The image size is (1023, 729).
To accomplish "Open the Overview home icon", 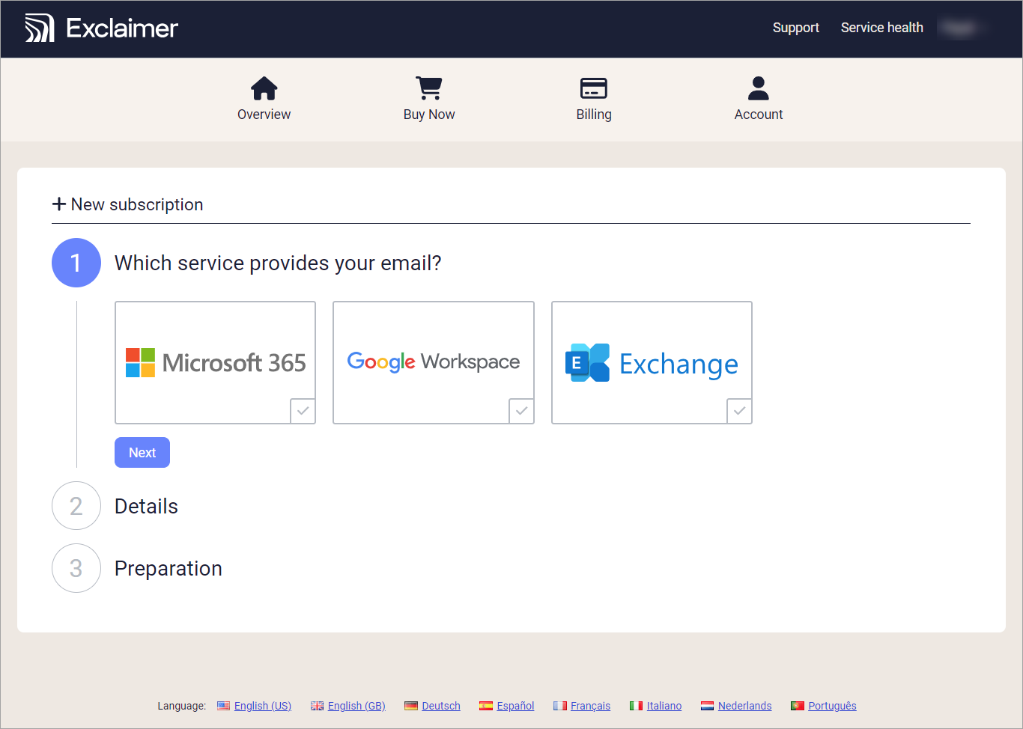I will (x=264, y=88).
